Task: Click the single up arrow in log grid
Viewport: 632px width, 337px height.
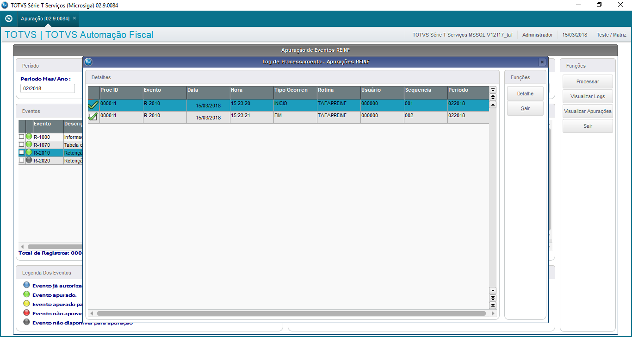Action: [493, 105]
